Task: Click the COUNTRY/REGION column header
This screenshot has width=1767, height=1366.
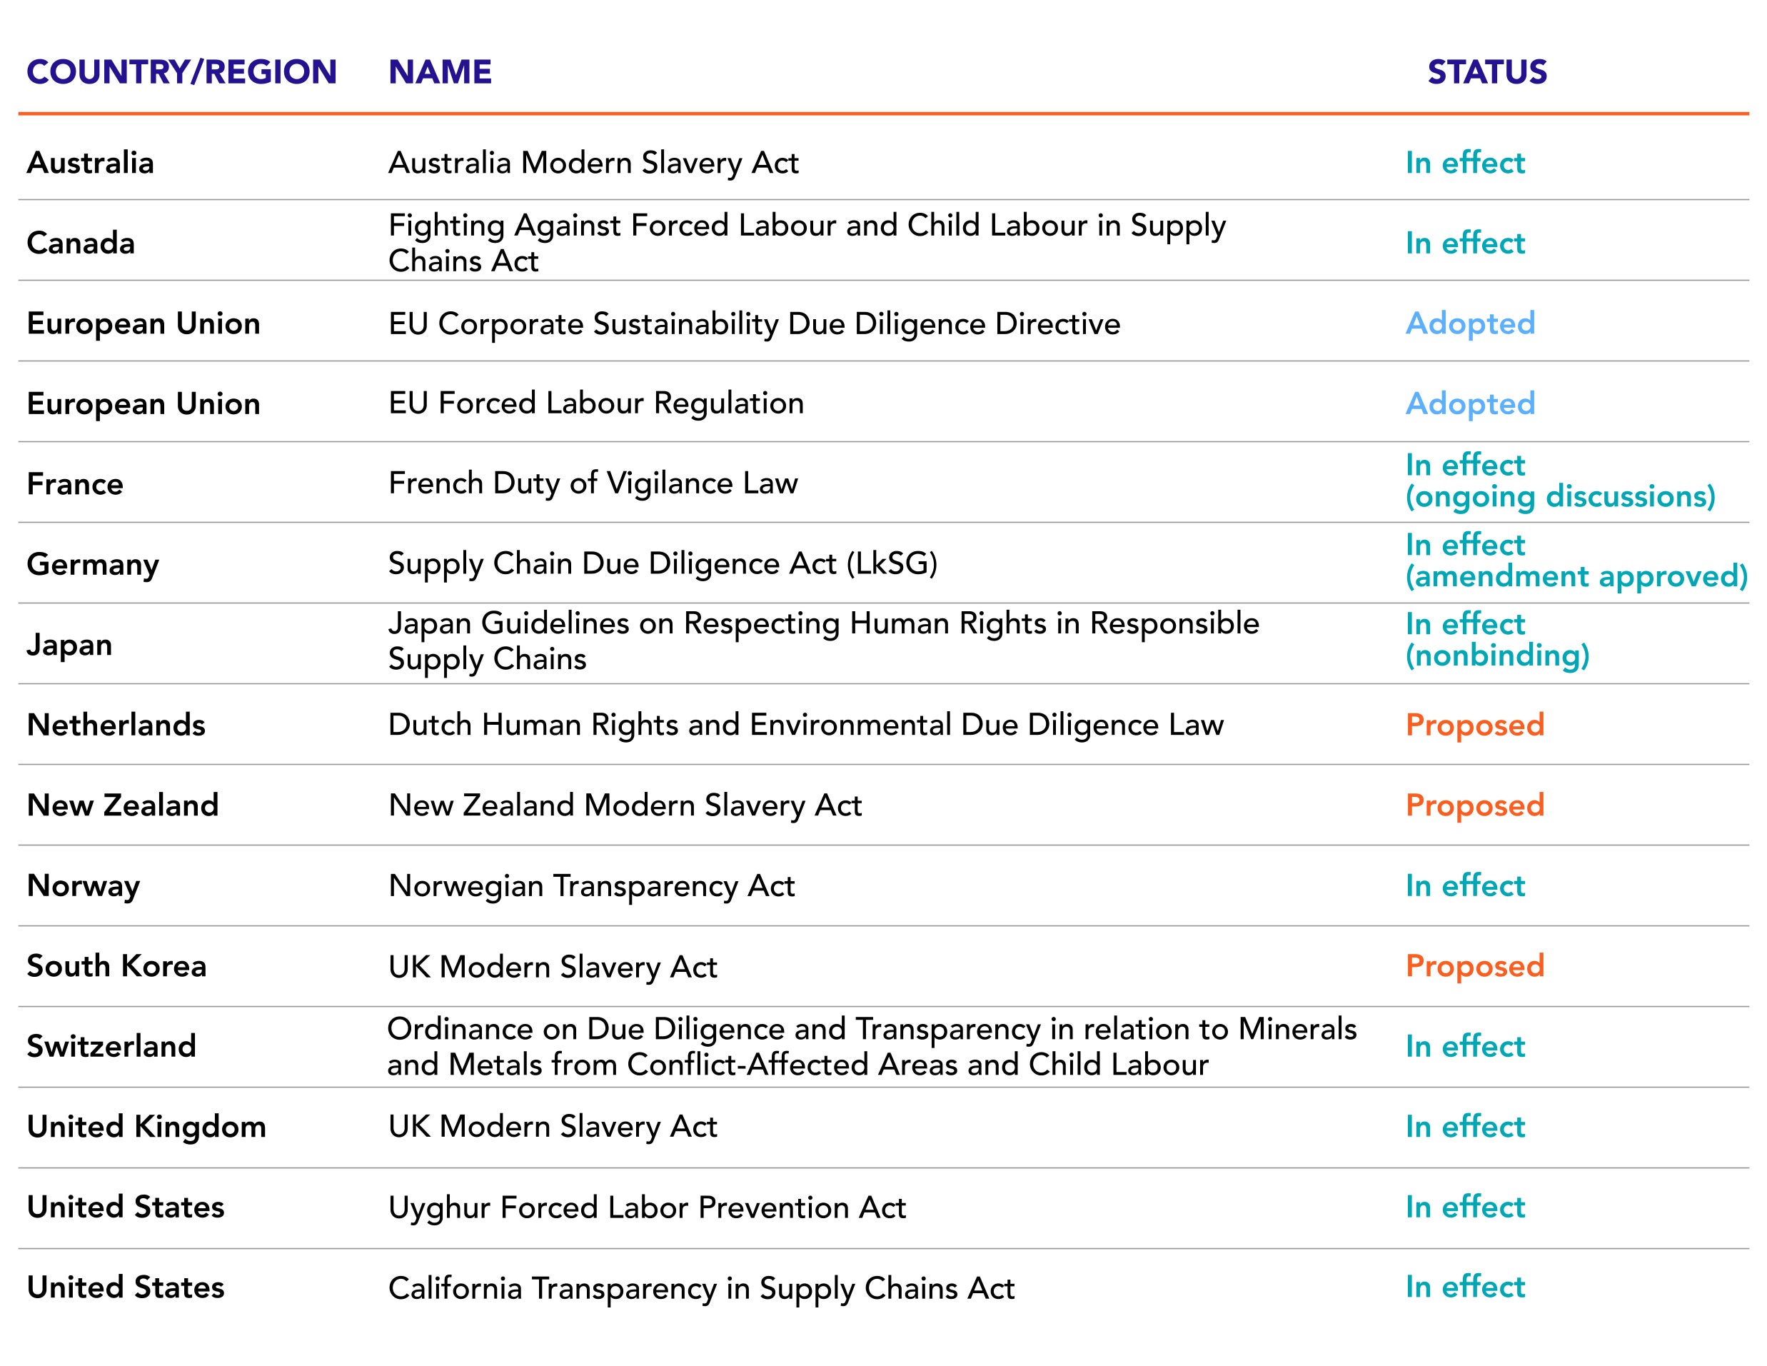Action: (181, 72)
